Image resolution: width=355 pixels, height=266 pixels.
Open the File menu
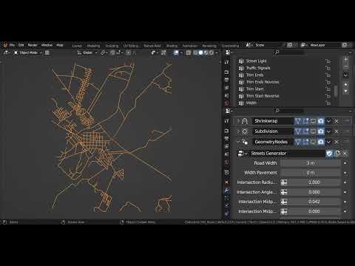tap(12, 45)
